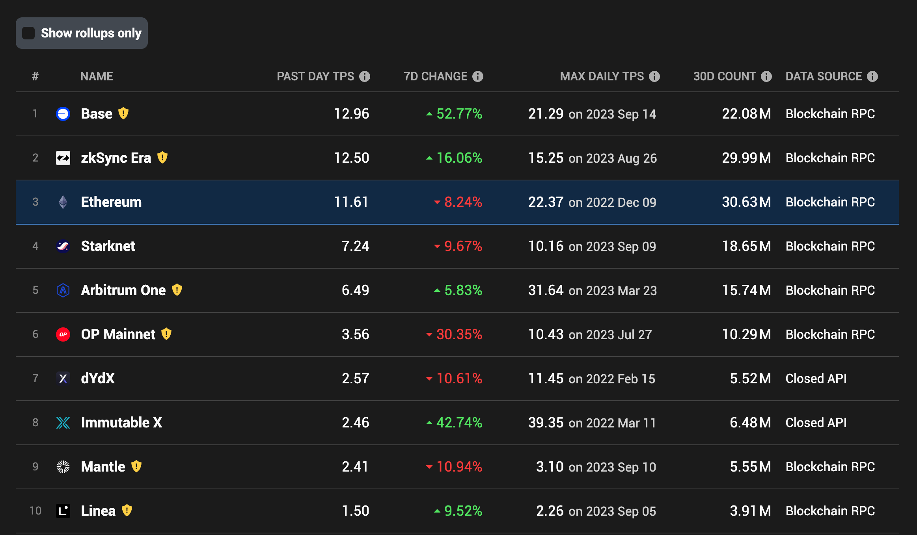The width and height of the screenshot is (917, 535).
Task: Click the info icon beside 30D COUNT
Action: [766, 76]
